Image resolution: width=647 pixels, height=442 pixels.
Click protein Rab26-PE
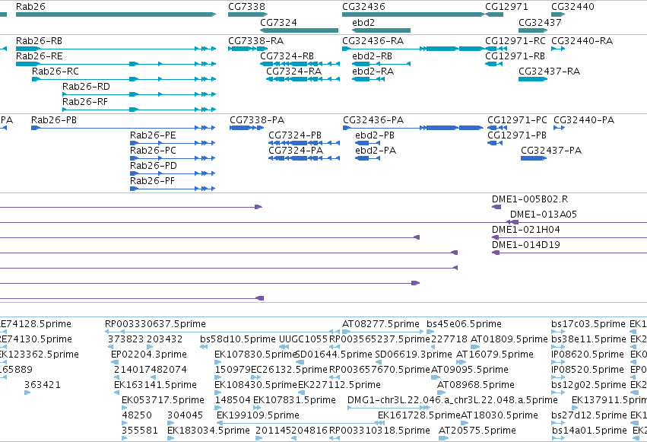[173, 143]
